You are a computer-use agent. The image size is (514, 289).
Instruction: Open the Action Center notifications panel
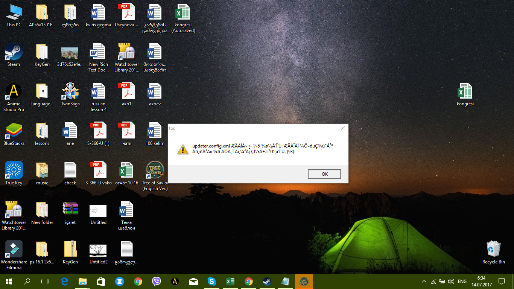coord(501,281)
